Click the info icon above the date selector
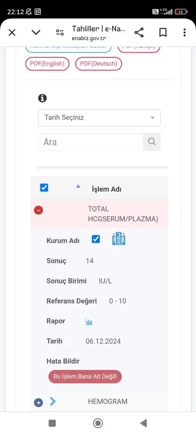Screen dimensions: 196x435 click(43, 98)
